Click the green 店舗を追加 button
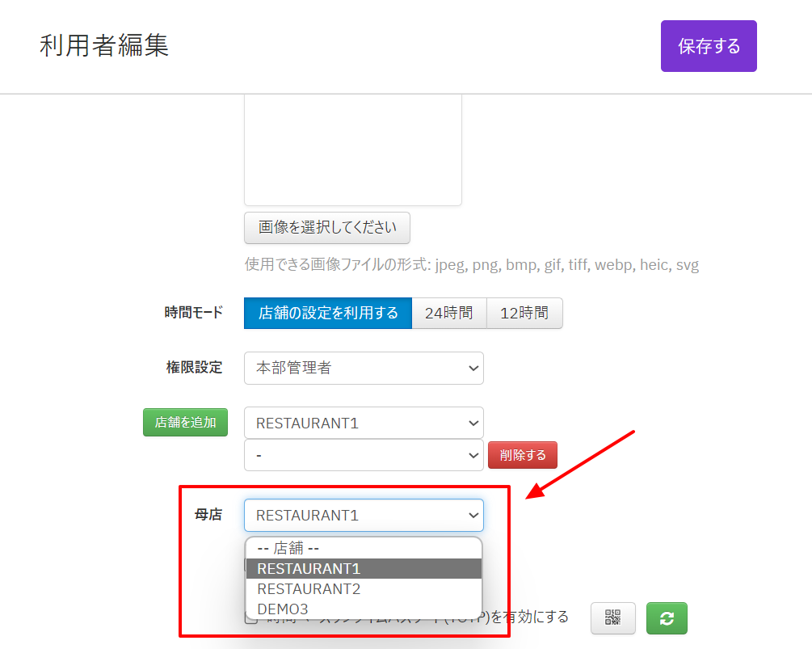 186,422
